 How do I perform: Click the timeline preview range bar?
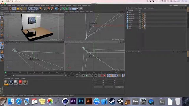point(40,75)
